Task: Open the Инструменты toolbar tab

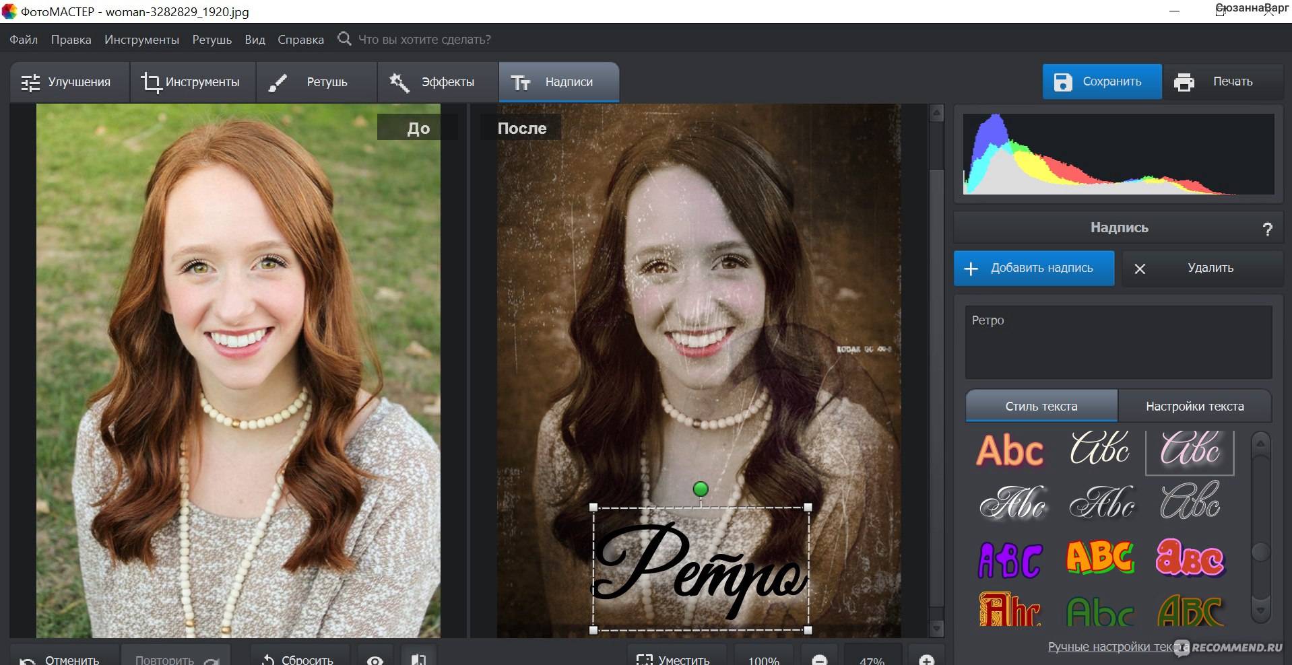Action: click(193, 82)
